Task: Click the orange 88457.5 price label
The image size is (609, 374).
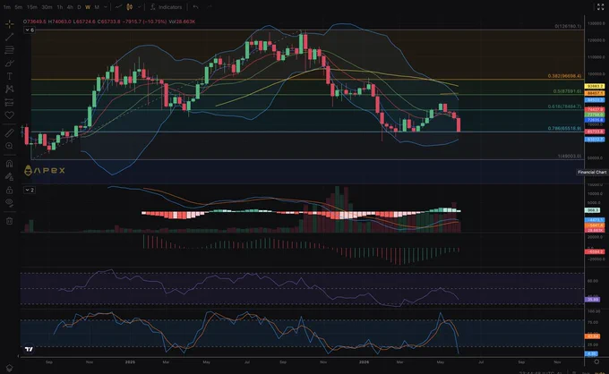Action: 595,93
